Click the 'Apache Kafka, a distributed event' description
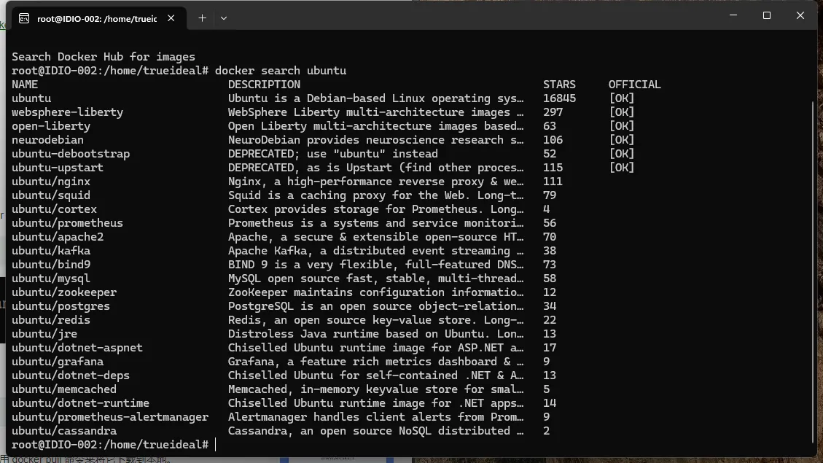 376,251
